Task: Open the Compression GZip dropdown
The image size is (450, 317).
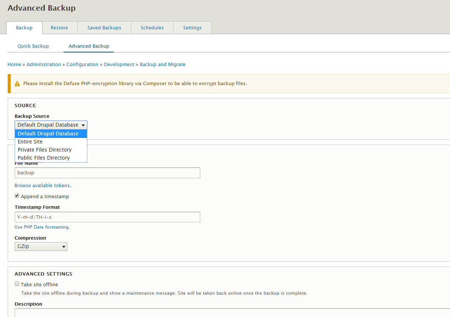Action: tap(41, 247)
